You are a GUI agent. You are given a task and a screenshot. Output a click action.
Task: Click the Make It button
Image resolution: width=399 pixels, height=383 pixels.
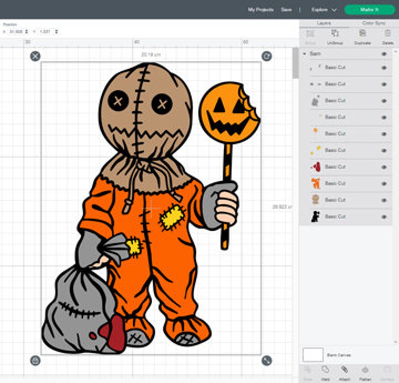pyautogui.click(x=369, y=10)
